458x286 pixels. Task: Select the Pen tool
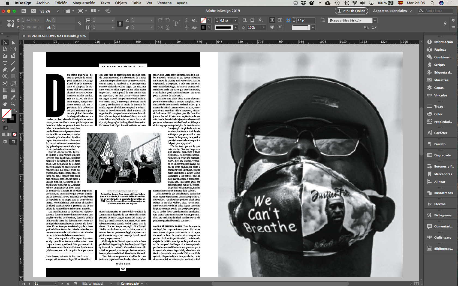click(5, 70)
